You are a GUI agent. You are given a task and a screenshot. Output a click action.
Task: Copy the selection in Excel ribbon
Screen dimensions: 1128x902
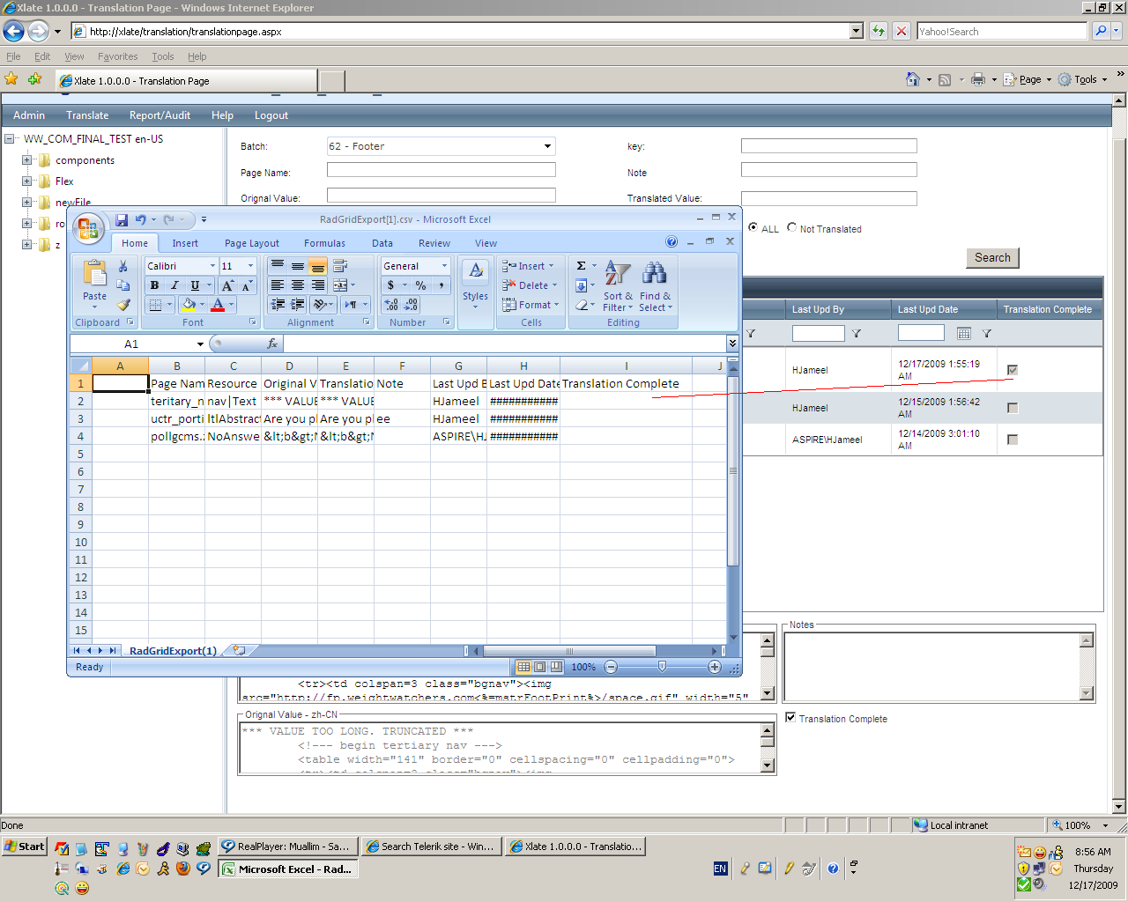click(123, 285)
